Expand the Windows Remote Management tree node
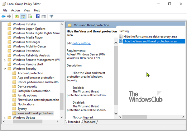187x131 pixels. tap(5, 60)
